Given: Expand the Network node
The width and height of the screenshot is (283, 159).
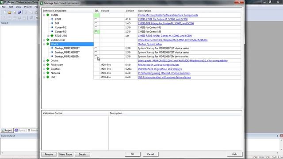Looking at the screenshot, I should [x=44, y=73].
